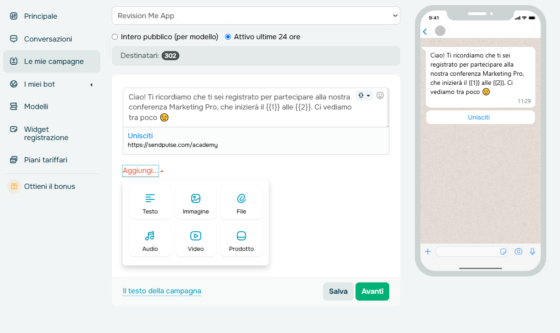The height and width of the screenshot is (333, 560).
Task: Open the Revision Me App selector
Action: click(256, 16)
